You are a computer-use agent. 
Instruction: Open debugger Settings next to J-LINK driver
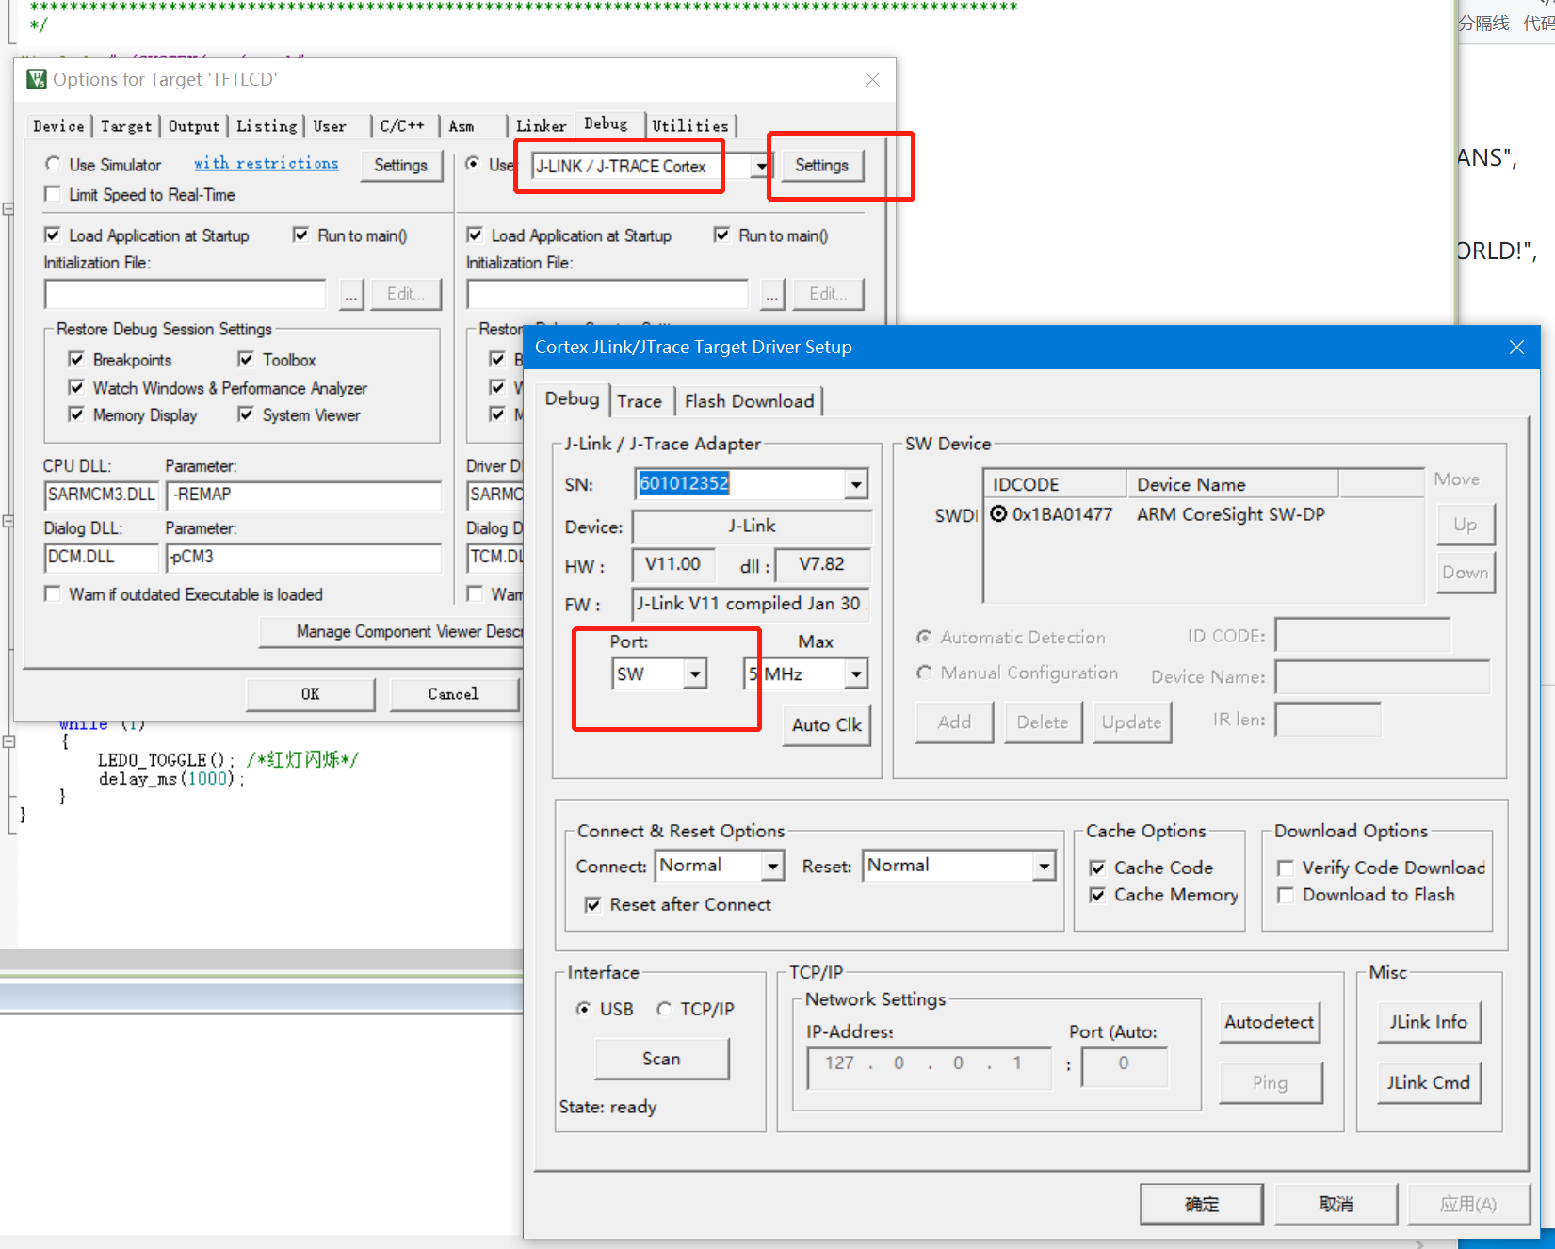point(821,166)
